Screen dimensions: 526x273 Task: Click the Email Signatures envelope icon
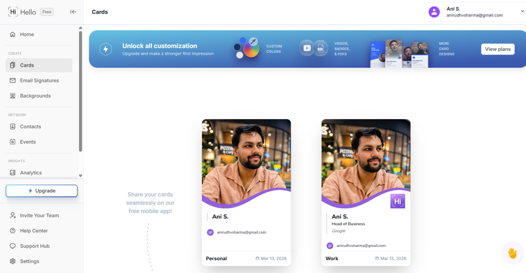[13, 81]
